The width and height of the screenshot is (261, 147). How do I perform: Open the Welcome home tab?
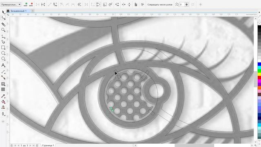click(x=8, y=11)
